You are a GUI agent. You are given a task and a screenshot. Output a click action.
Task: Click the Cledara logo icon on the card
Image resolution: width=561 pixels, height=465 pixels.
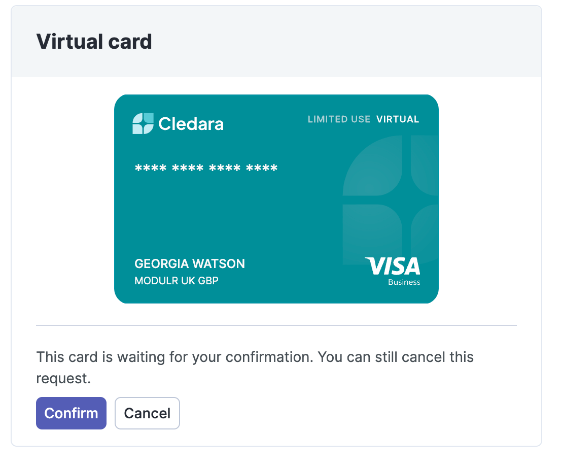tap(143, 124)
